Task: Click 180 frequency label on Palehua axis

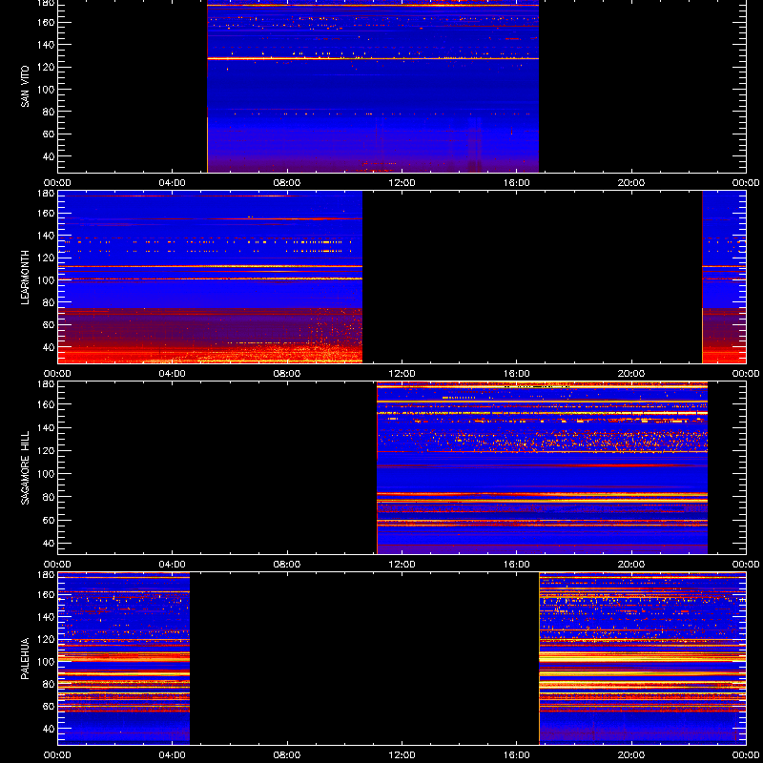Action: (47, 575)
